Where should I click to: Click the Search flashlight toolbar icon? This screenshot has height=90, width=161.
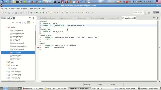[55, 13]
